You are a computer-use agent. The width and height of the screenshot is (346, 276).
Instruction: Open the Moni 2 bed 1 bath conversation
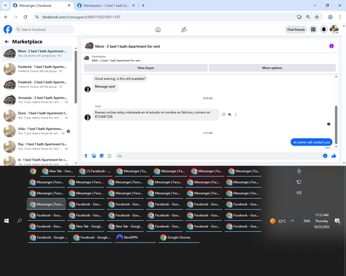coord(37,53)
